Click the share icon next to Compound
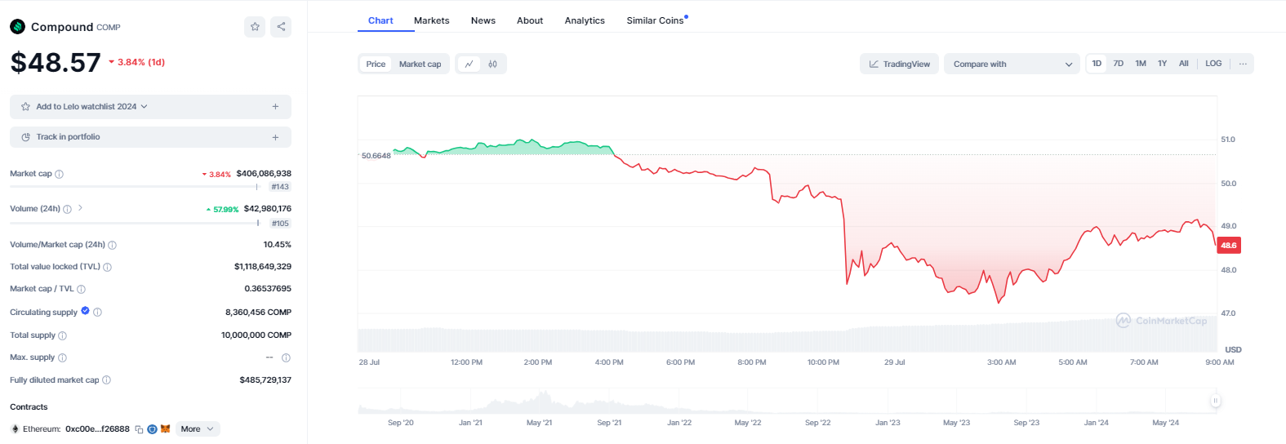The width and height of the screenshot is (1286, 444). click(x=281, y=27)
